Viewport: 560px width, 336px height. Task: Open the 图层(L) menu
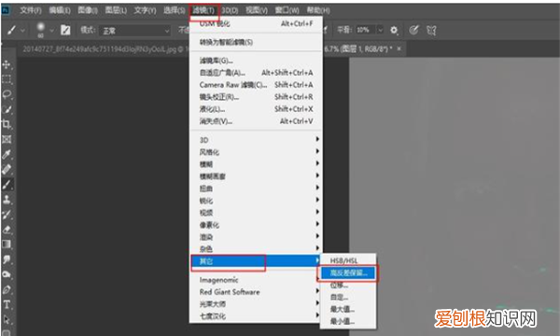(x=116, y=10)
